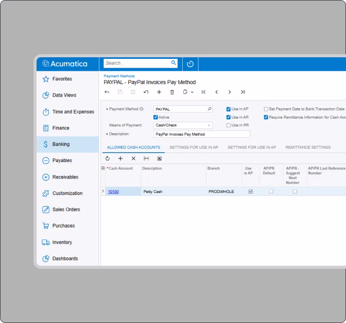
Task: Click the back arrow toolbar icon
Action: pyautogui.click(x=107, y=92)
